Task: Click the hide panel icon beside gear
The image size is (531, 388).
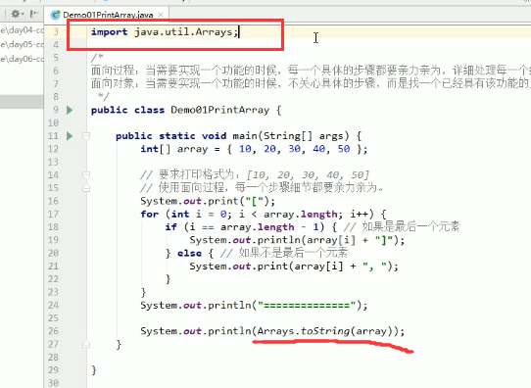Action: (x=34, y=14)
